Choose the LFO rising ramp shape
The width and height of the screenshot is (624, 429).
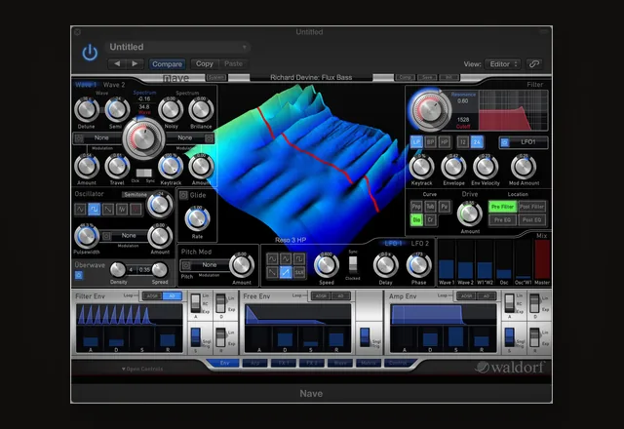coord(286,272)
